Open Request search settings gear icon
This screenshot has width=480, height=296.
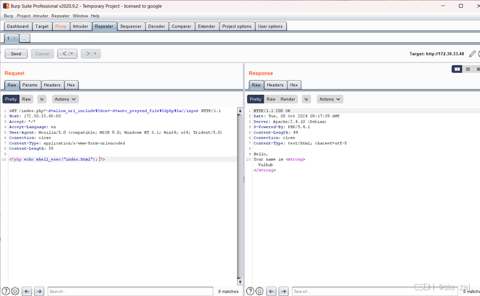[15, 291]
